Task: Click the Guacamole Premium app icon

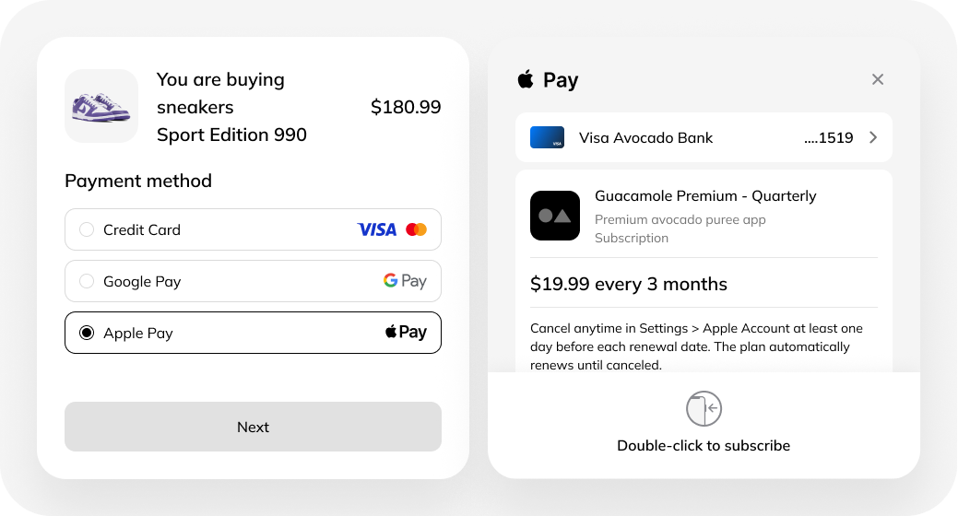Action: [555, 216]
